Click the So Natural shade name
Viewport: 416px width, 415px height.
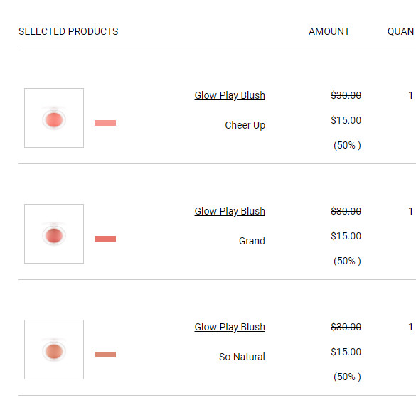[x=242, y=357]
